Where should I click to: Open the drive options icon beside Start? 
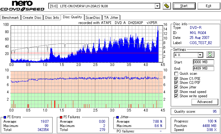pyautogui.click(x=167, y=6)
